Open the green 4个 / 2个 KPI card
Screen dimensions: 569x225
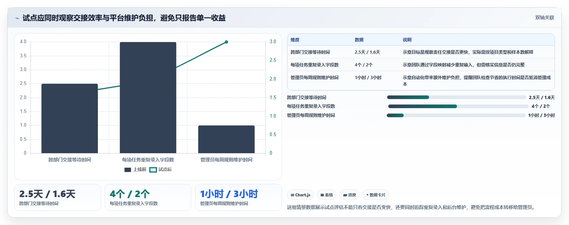(148, 197)
